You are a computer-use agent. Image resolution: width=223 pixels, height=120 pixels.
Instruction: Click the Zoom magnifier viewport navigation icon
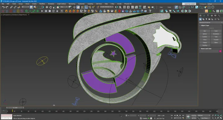pyautogui.click(x=213, y=115)
